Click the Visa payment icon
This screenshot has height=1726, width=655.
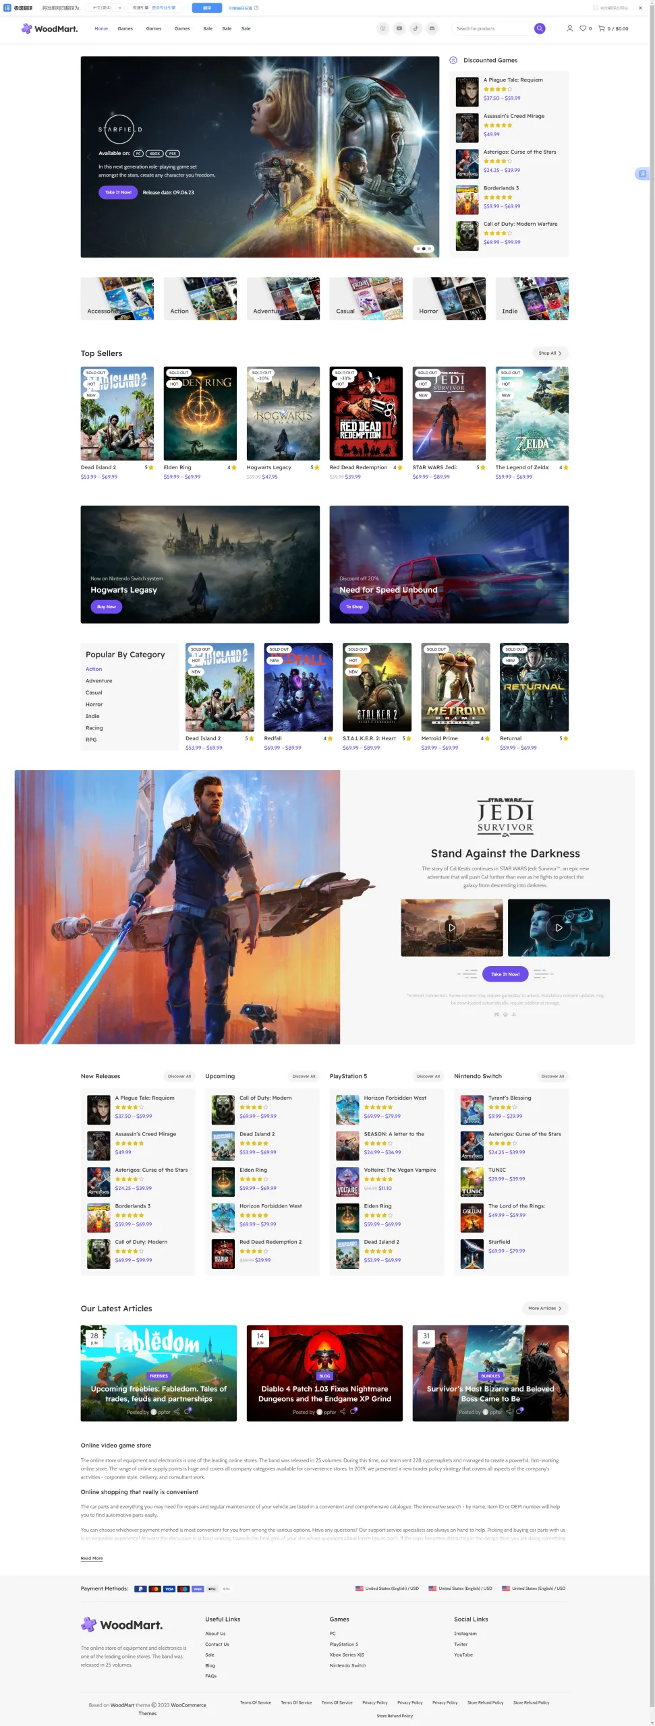(x=169, y=1588)
